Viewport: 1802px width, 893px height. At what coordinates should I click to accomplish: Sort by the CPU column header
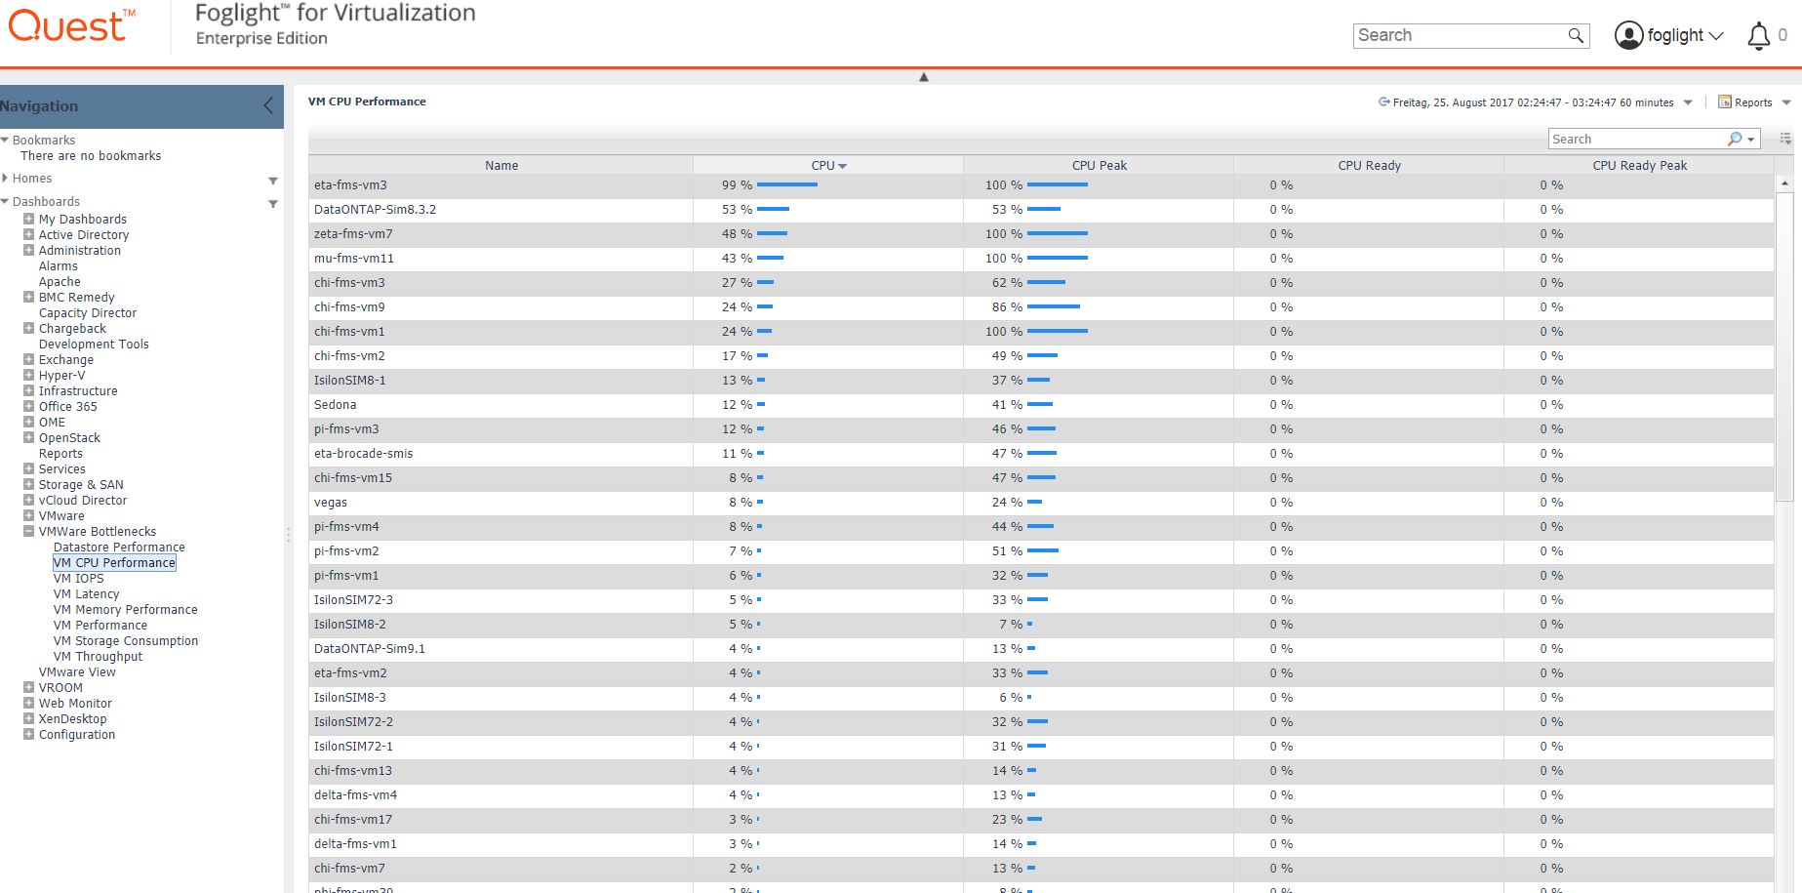click(x=828, y=165)
